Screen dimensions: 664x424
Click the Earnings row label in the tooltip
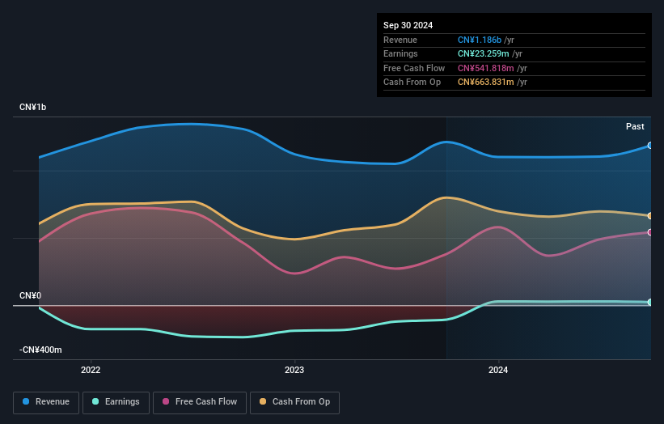(x=400, y=53)
